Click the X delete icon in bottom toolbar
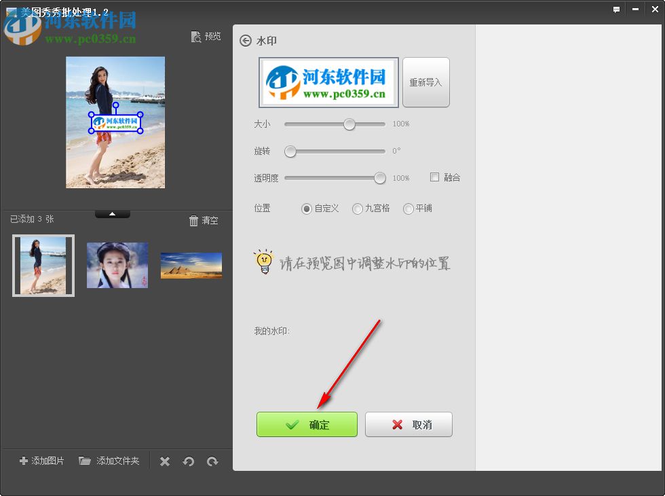 tap(164, 461)
